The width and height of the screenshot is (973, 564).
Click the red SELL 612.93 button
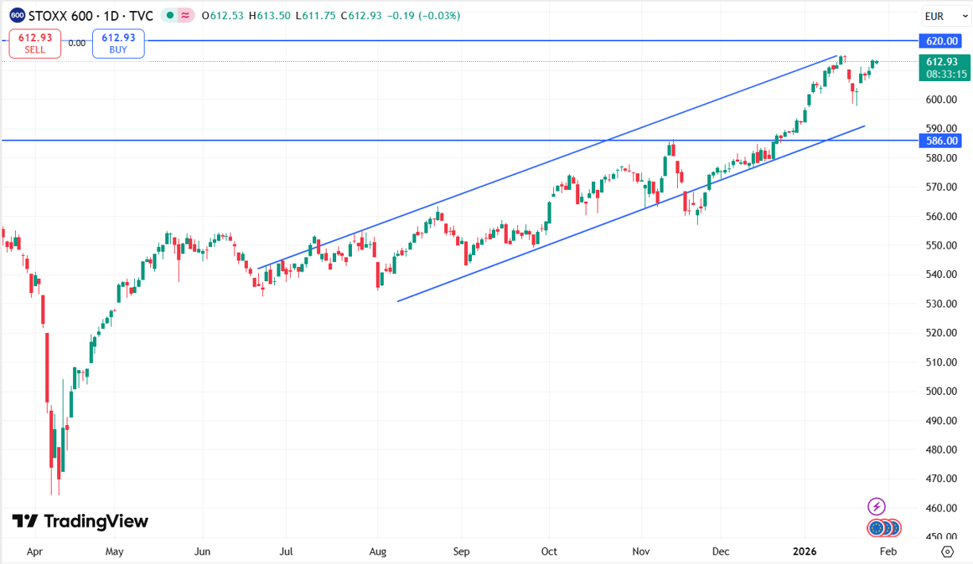coord(34,43)
